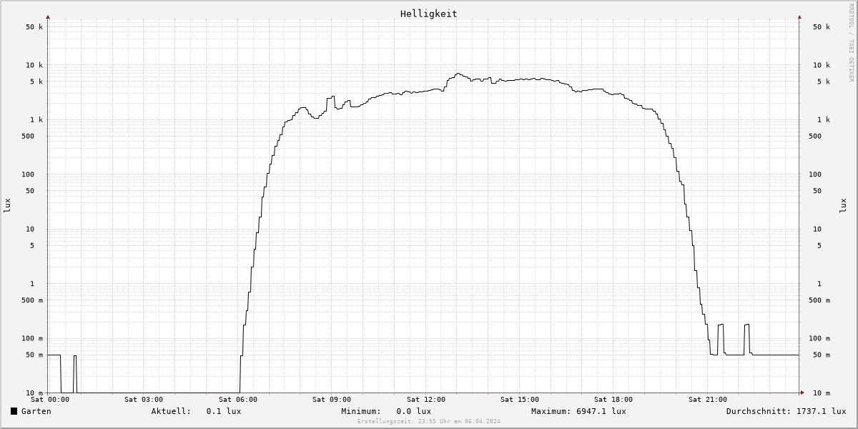Click the 'Sat 18:00' time axis label

pyautogui.click(x=613, y=400)
